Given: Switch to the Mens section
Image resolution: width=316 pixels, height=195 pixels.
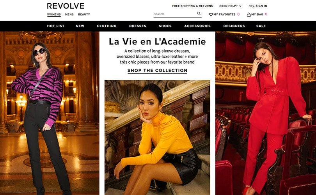Looking at the screenshot, I should (x=69, y=14).
